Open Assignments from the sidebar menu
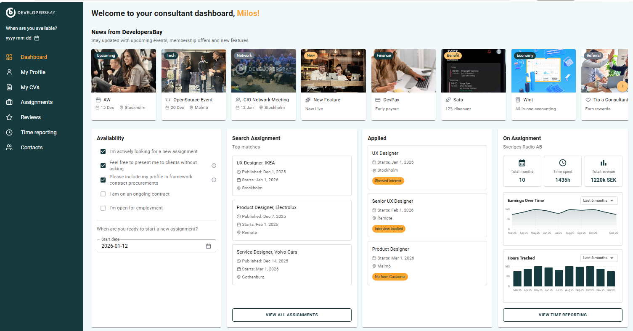The image size is (633, 331). point(37,102)
